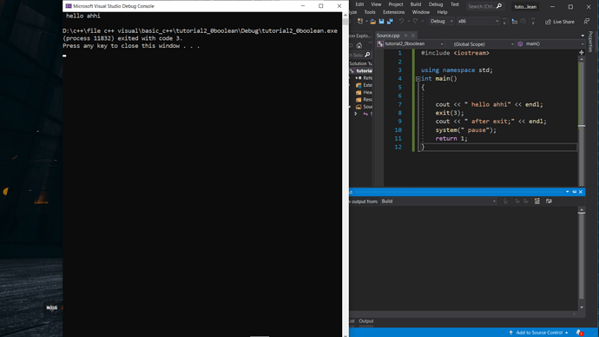Pin the Source.cpp tab
The height and width of the screenshot is (337, 599).
coord(405,36)
